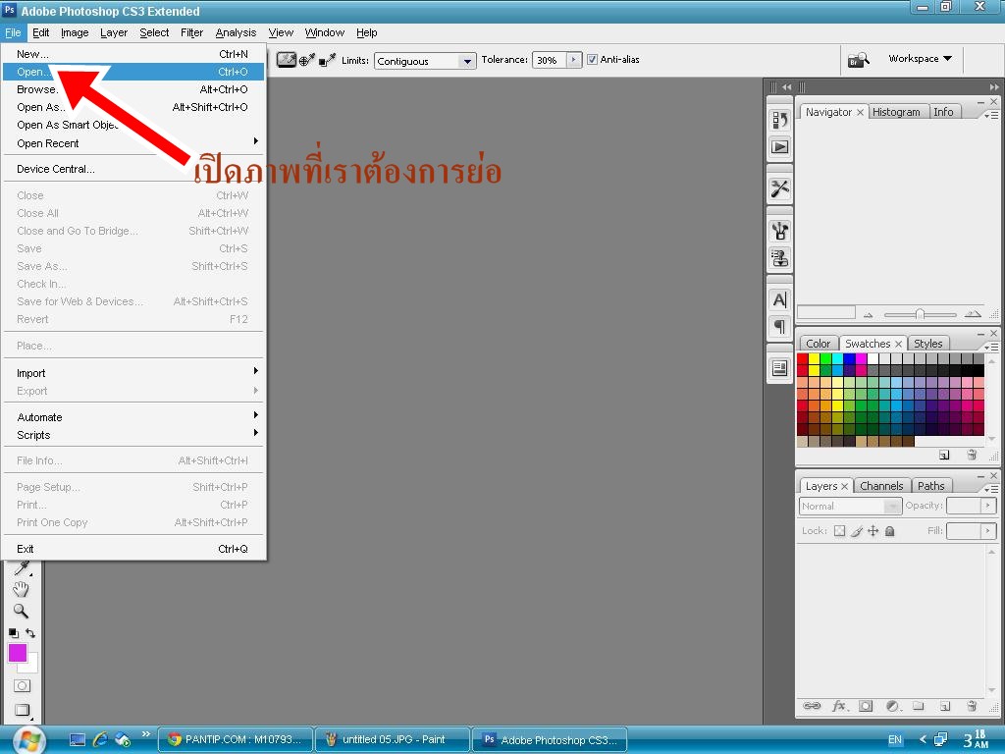1005x754 pixels.
Task: Open the Layer Comps panel icon
Action: click(x=780, y=368)
